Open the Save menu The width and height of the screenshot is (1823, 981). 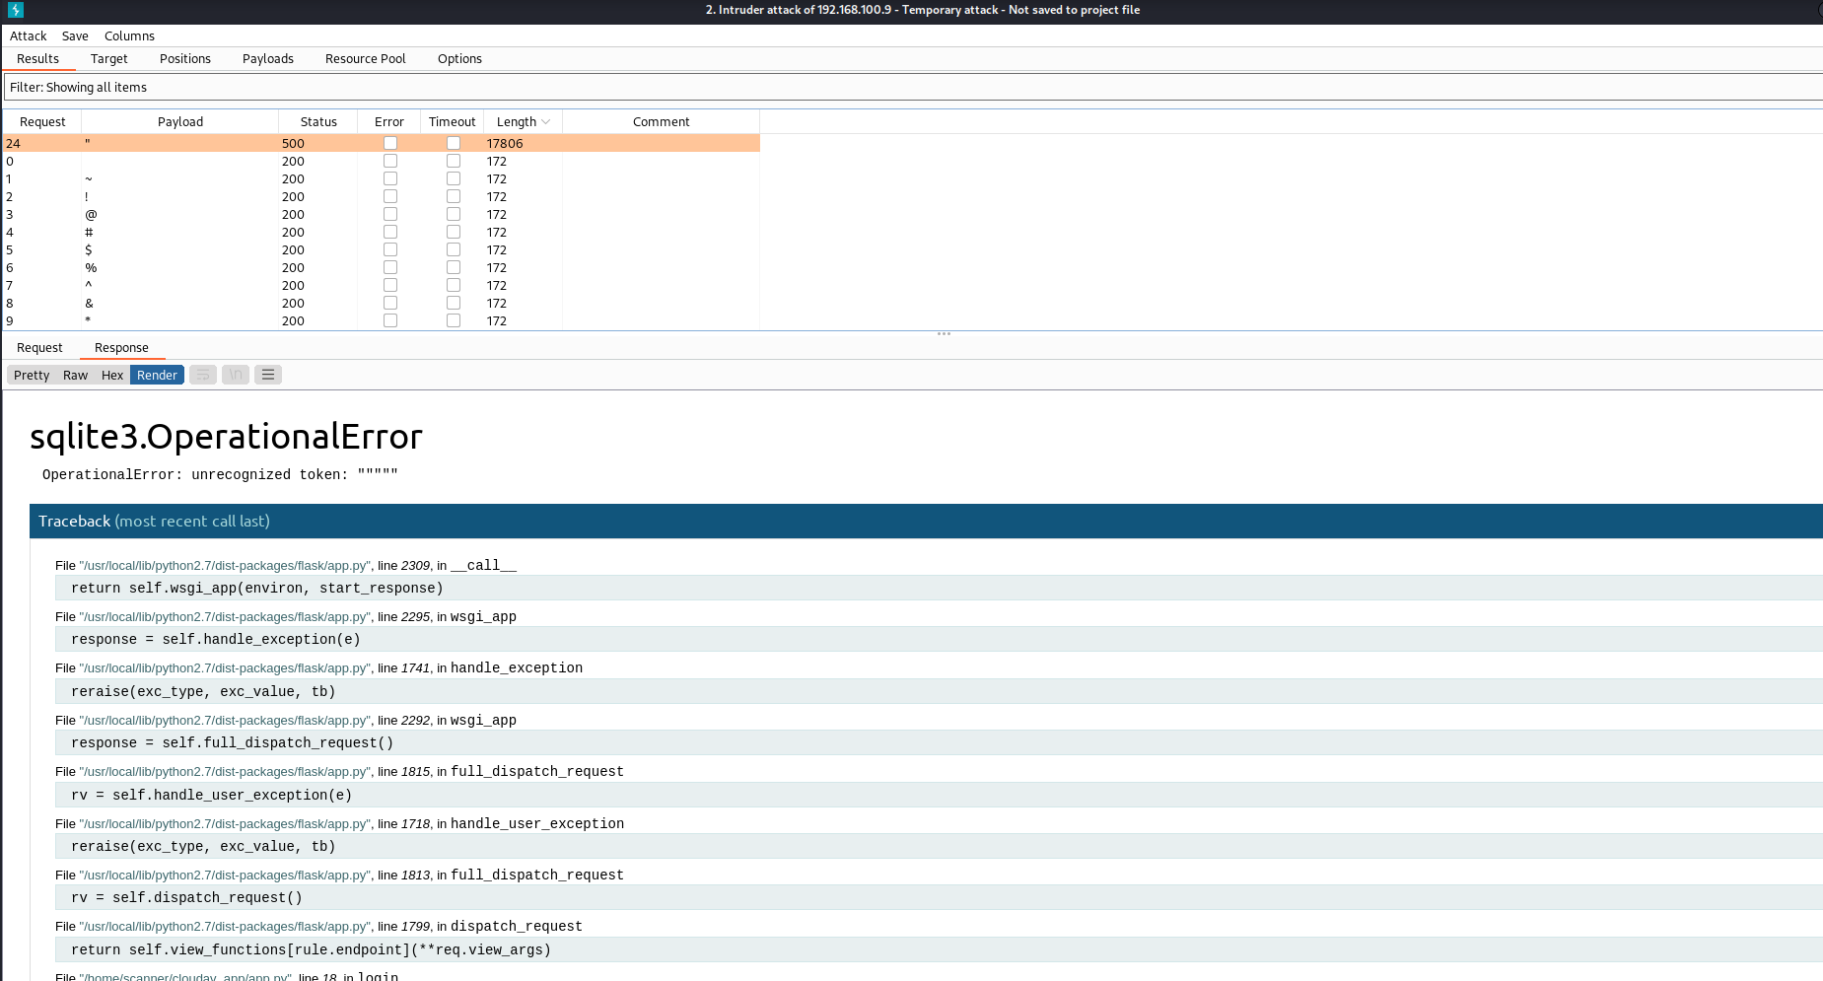coord(75,35)
